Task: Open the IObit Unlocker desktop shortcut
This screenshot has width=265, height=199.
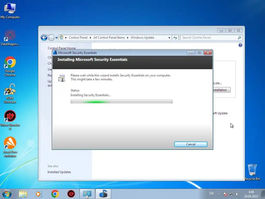Action: click(x=10, y=93)
